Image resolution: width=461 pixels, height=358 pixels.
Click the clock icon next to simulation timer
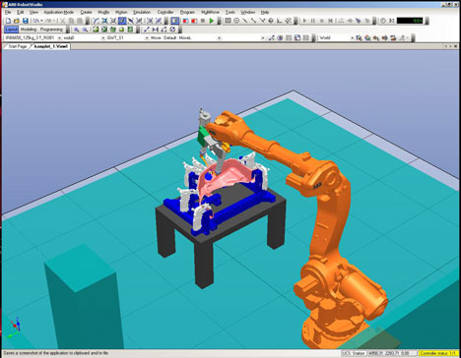pyautogui.click(x=383, y=21)
